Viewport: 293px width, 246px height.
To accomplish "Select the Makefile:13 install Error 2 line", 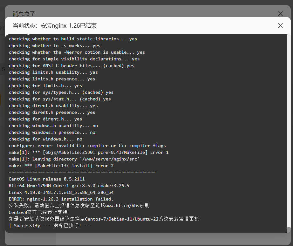I will pos(61,166).
